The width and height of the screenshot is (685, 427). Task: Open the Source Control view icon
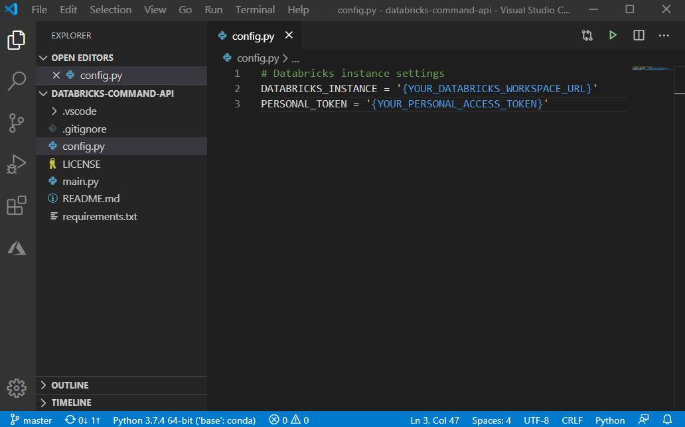pyautogui.click(x=17, y=123)
